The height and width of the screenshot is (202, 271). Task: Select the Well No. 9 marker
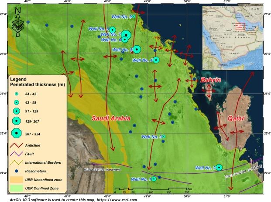click(x=134, y=17)
